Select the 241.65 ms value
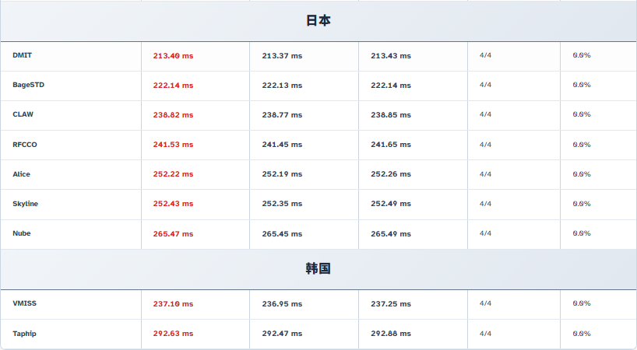The width and height of the screenshot is (637, 350). pyautogui.click(x=391, y=145)
